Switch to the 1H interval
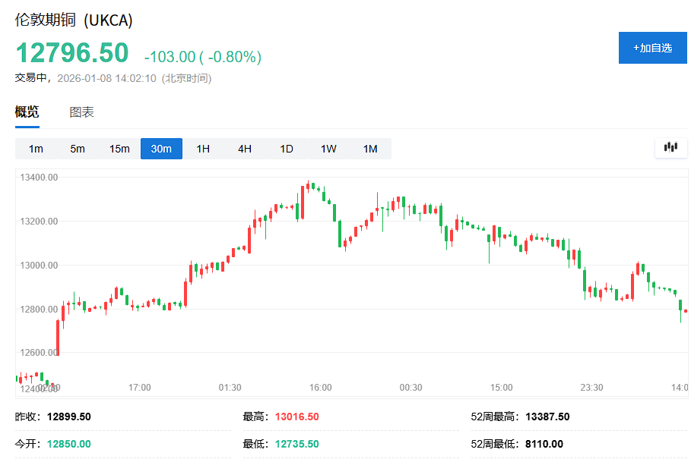The width and height of the screenshot is (691, 459). pyautogui.click(x=202, y=149)
